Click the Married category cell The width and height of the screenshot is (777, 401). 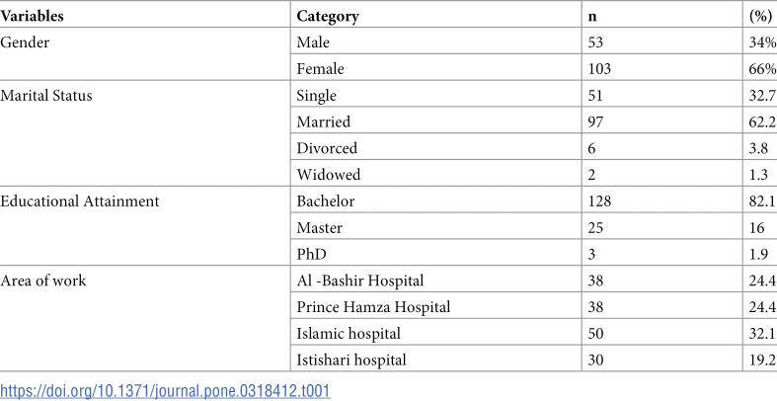[324, 121]
